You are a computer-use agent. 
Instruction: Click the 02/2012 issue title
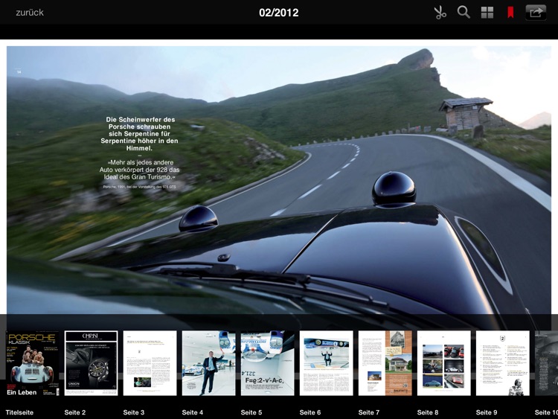pyautogui.click(x=279, y=13)
